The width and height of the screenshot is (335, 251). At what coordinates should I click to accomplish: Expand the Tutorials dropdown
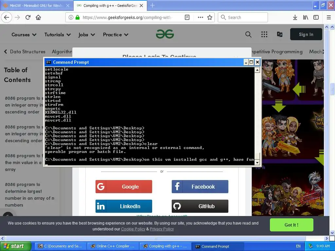tap(58, 35)
